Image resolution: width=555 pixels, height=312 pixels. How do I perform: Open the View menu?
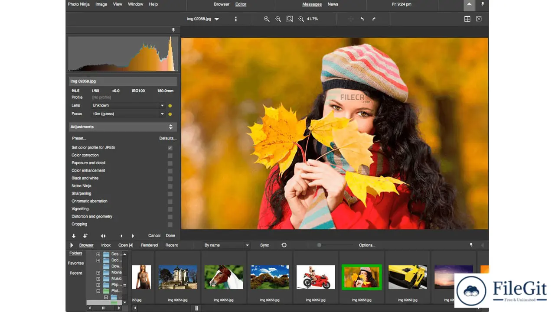(118, 4)
